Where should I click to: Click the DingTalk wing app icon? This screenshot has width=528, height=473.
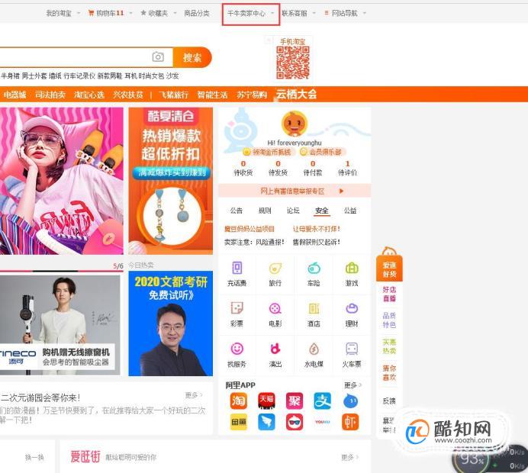[x=266, y=422]
